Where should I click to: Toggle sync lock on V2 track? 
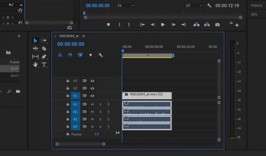(84, 88)
